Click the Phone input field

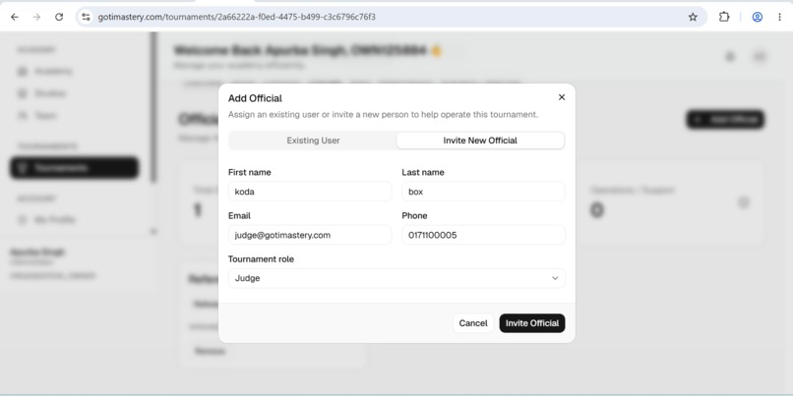[x=483, y=235]
